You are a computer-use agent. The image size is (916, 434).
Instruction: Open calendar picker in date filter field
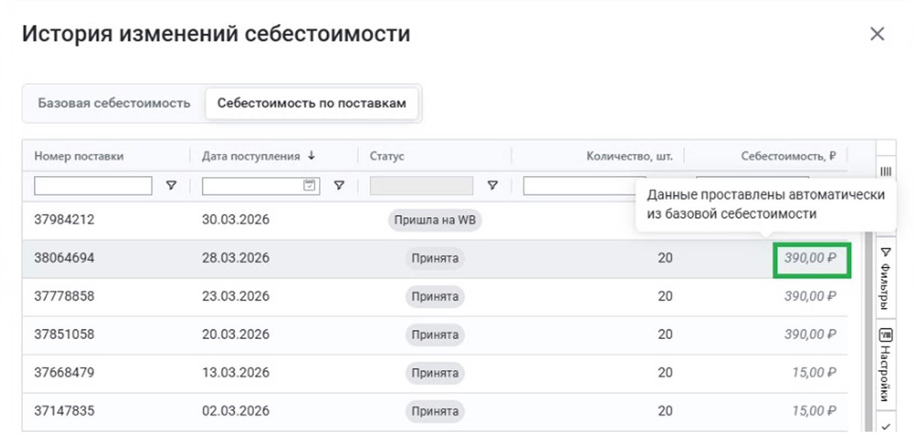pos(310,185)
